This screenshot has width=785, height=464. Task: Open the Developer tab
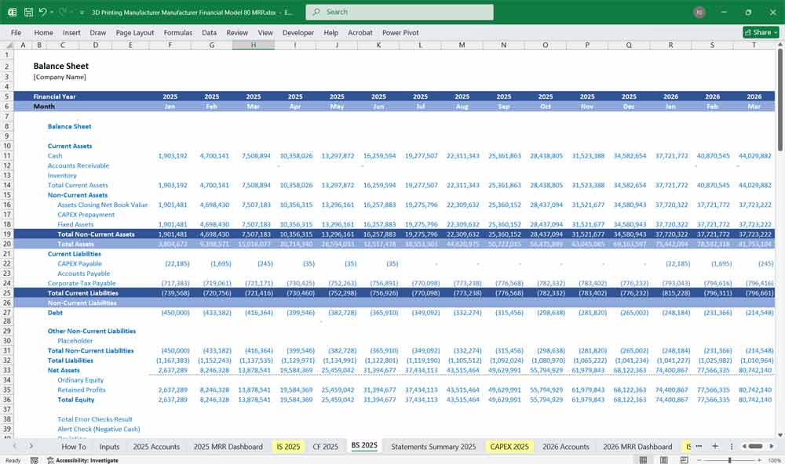(298, 32)
